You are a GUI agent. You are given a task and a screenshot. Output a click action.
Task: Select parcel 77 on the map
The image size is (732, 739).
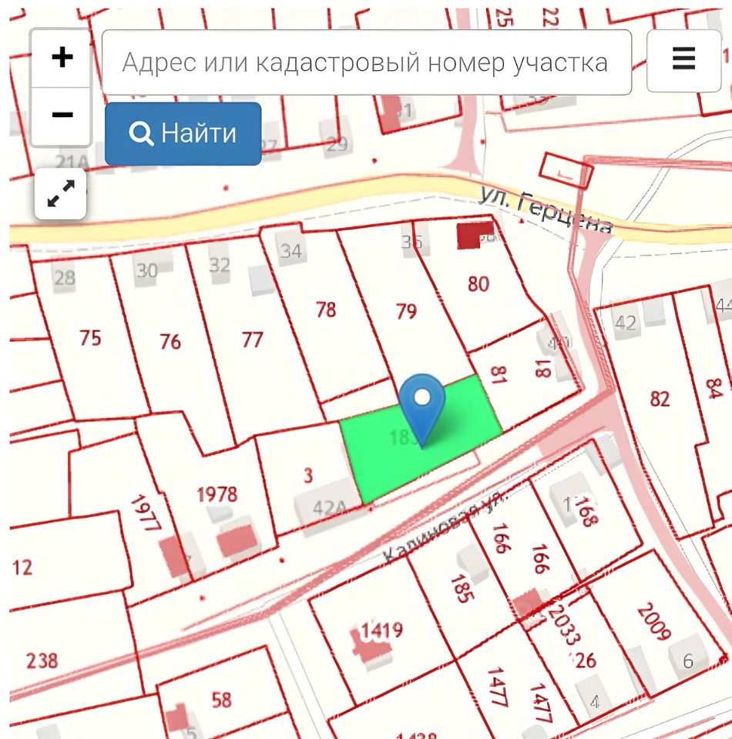[x=252, y=339]
